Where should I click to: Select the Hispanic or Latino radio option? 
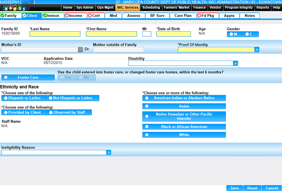point(6,98)
